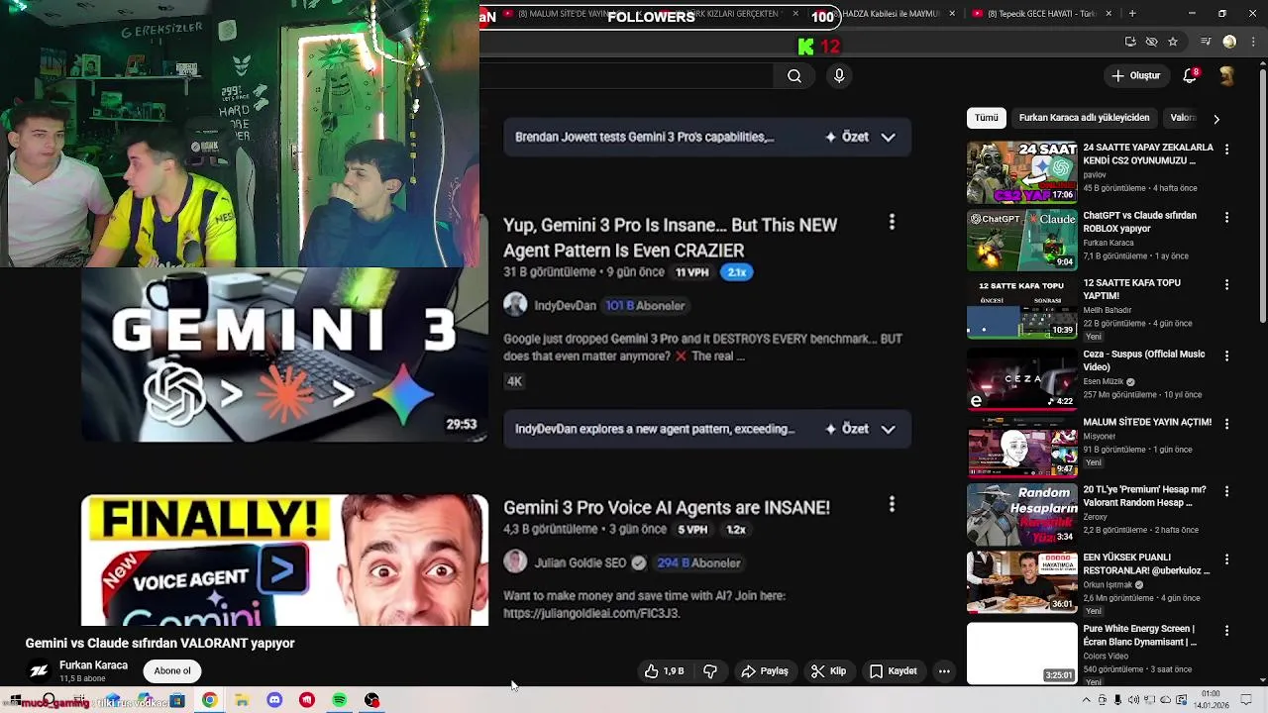Subscribe with Abone ol button
This screenshot has height=713, width=1268.
pos(172,671)
